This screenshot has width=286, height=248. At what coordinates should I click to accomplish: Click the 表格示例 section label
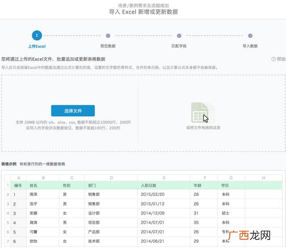pos(9,164)
